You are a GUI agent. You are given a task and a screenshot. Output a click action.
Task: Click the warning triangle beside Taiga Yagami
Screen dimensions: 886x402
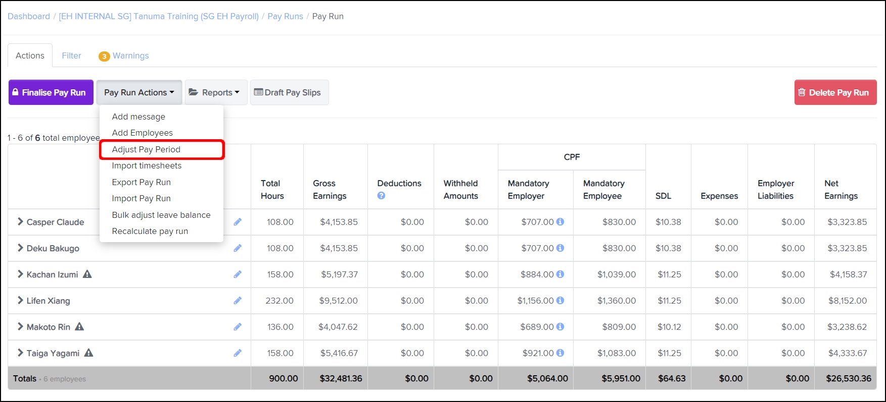click(x=89, y=353)
